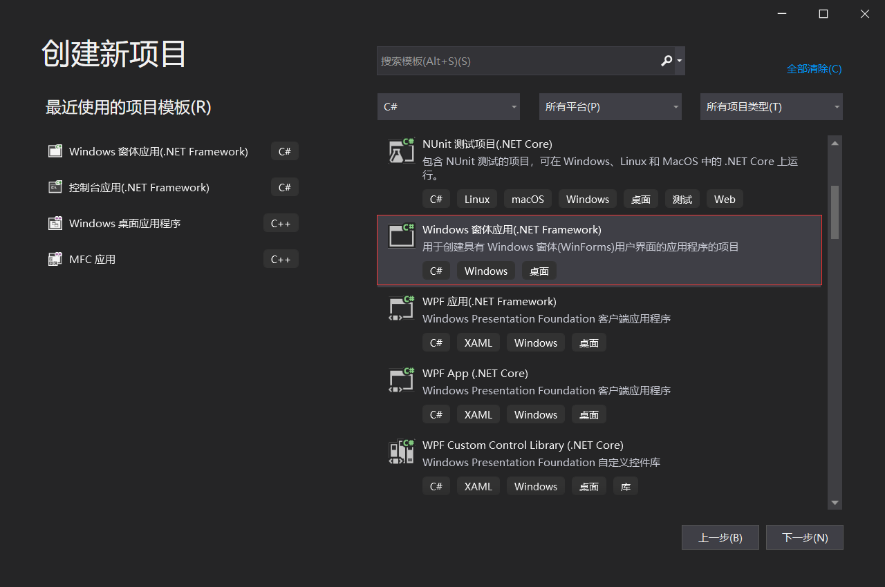Open recent 控制台应用(.NET Framework) entry
Viewport: 885px width, 587px height.
tap(173, 187)
